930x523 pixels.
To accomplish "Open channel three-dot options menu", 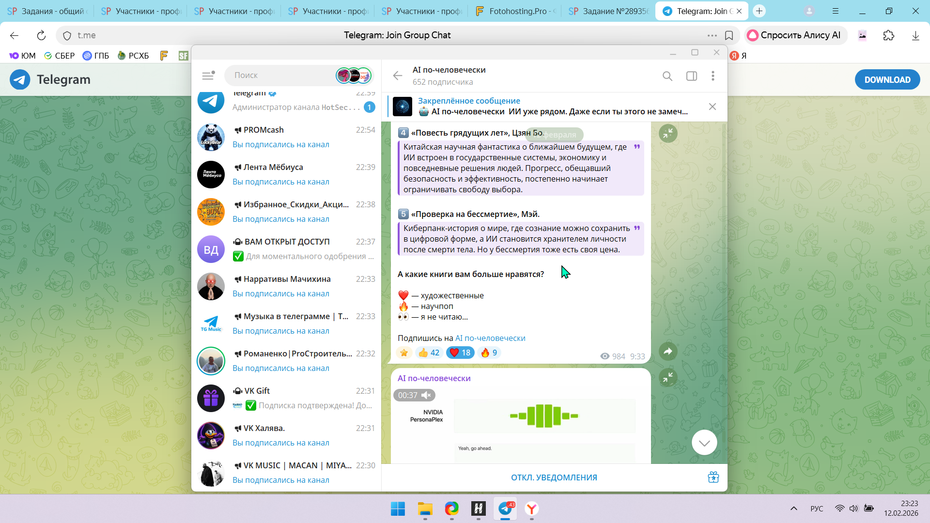I will 713,76.
